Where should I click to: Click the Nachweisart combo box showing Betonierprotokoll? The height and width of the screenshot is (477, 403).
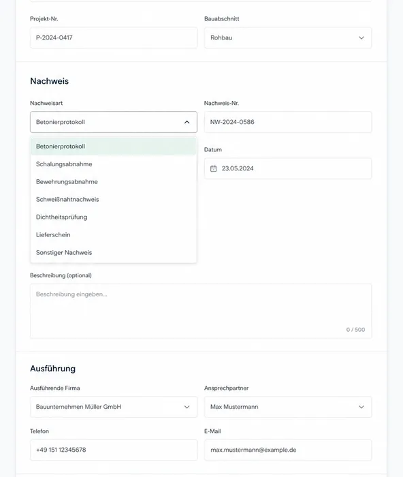coord(114,122)
